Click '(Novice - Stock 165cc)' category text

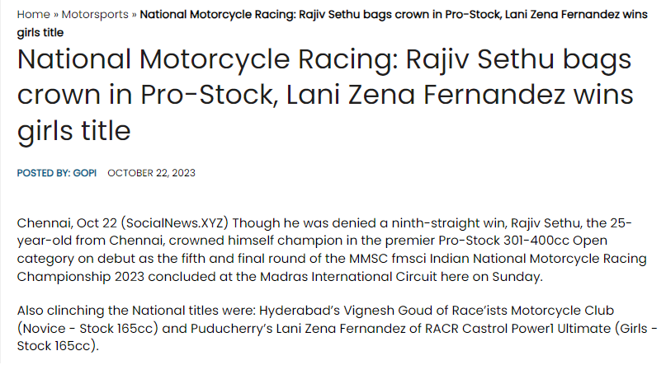83,328
